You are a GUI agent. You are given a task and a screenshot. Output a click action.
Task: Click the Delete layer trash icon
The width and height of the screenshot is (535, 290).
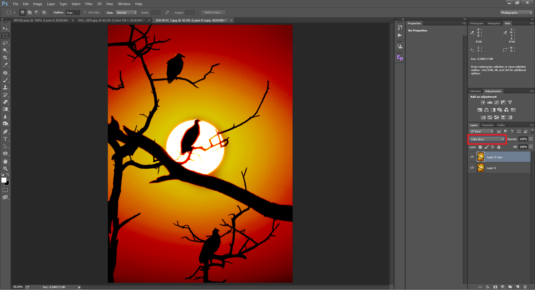[525, 287]
